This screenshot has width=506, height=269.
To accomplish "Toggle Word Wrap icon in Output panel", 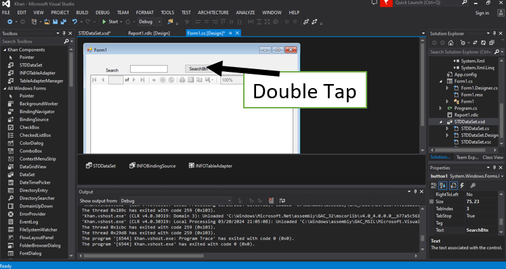I will [x=282, y=201].
